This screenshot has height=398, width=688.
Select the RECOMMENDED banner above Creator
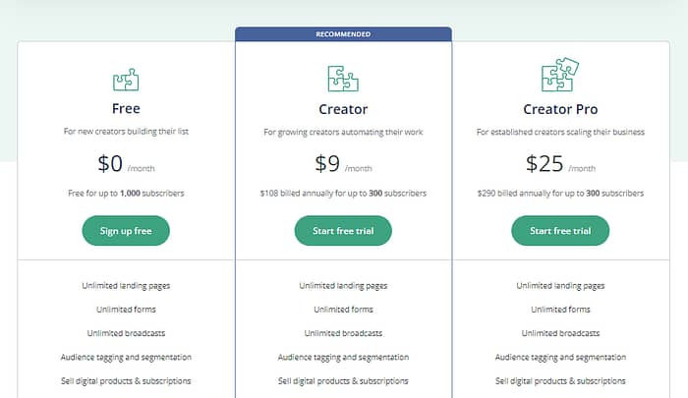point(343,34)
